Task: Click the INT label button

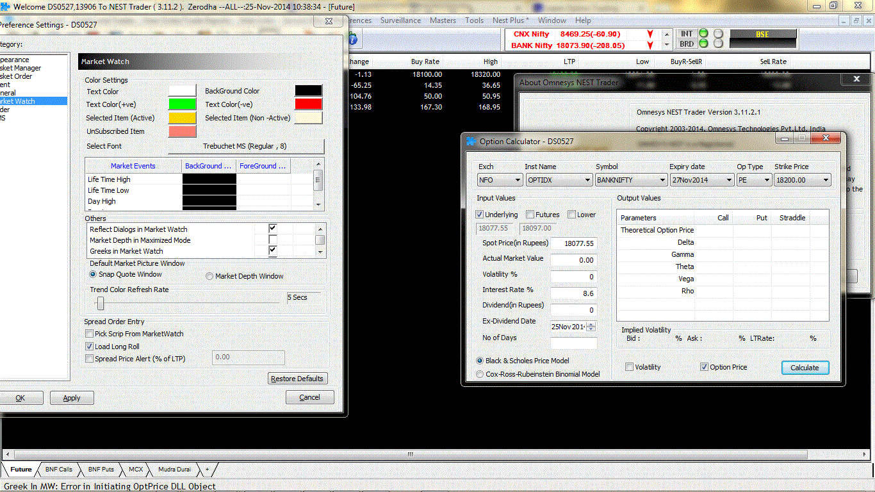Action: [x=687, y=33]
